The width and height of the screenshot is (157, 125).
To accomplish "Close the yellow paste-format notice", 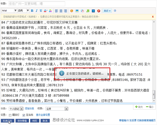I will (x=153, y=17).
